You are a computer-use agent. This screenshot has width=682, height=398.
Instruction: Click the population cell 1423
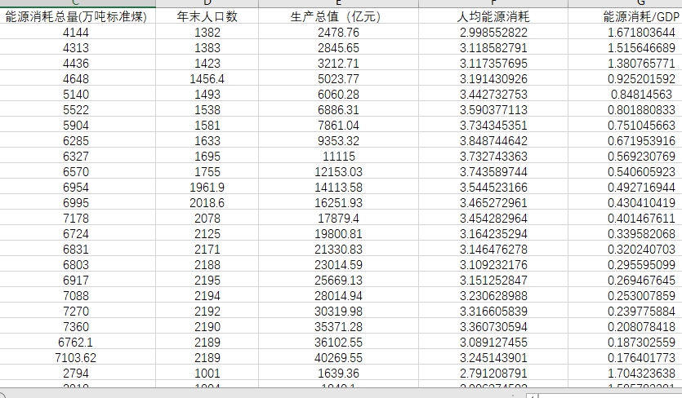point(207,64)
